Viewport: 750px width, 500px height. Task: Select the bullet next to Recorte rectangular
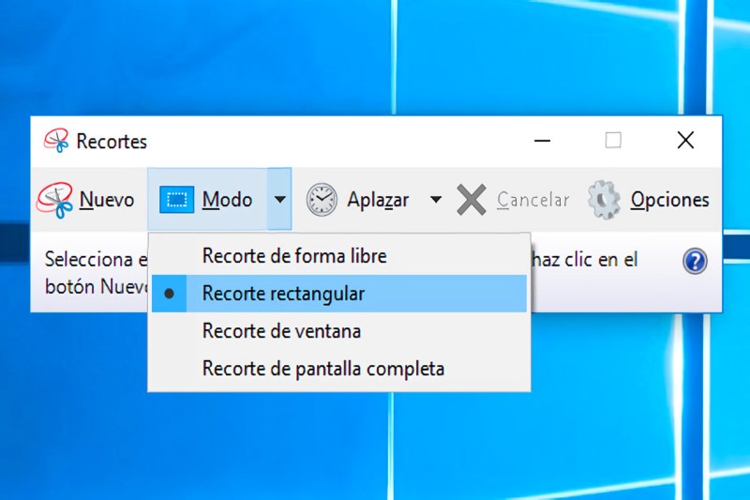click(x=170, y=294)
